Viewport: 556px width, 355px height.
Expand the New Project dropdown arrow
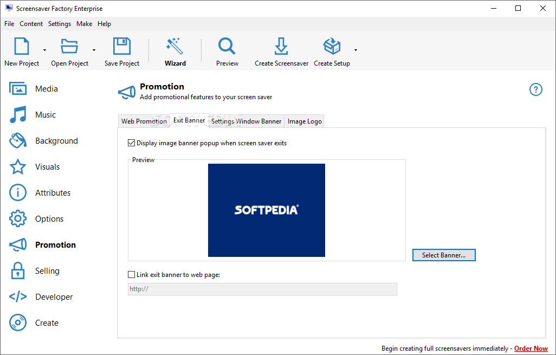click(x=44, y=50)
